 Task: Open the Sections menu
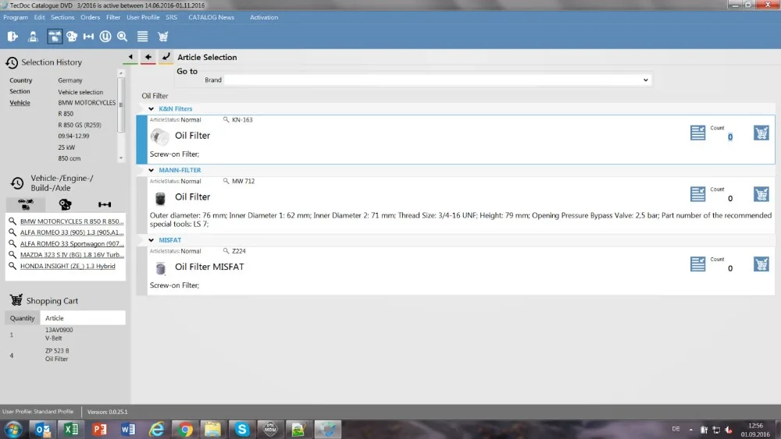(x=62, y=17)
